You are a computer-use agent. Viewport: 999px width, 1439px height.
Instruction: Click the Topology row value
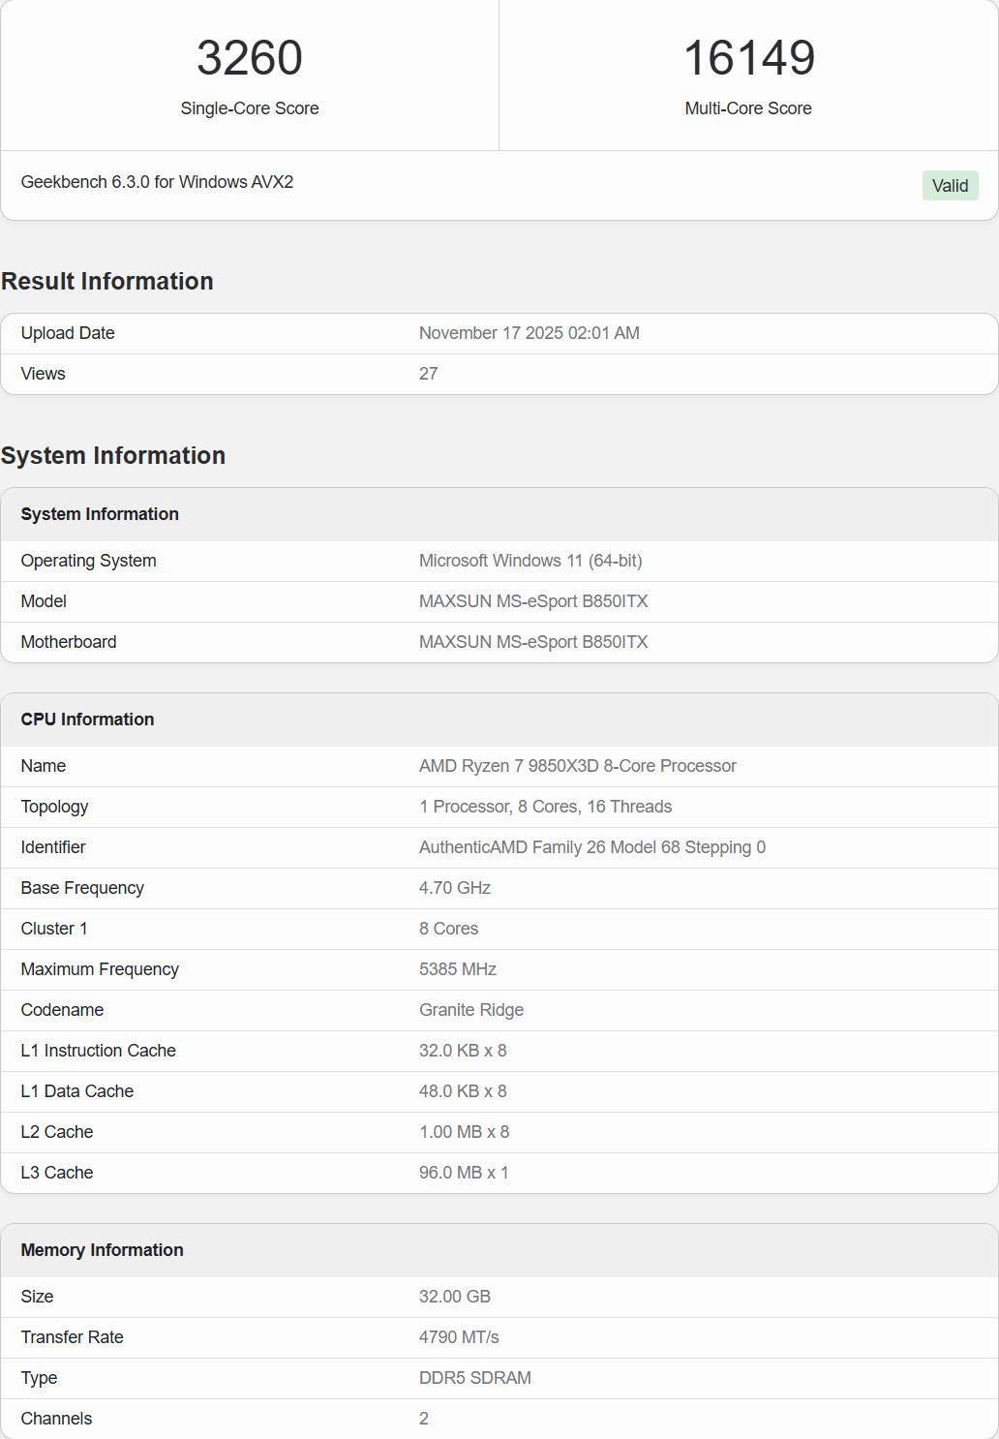(545, 807)
